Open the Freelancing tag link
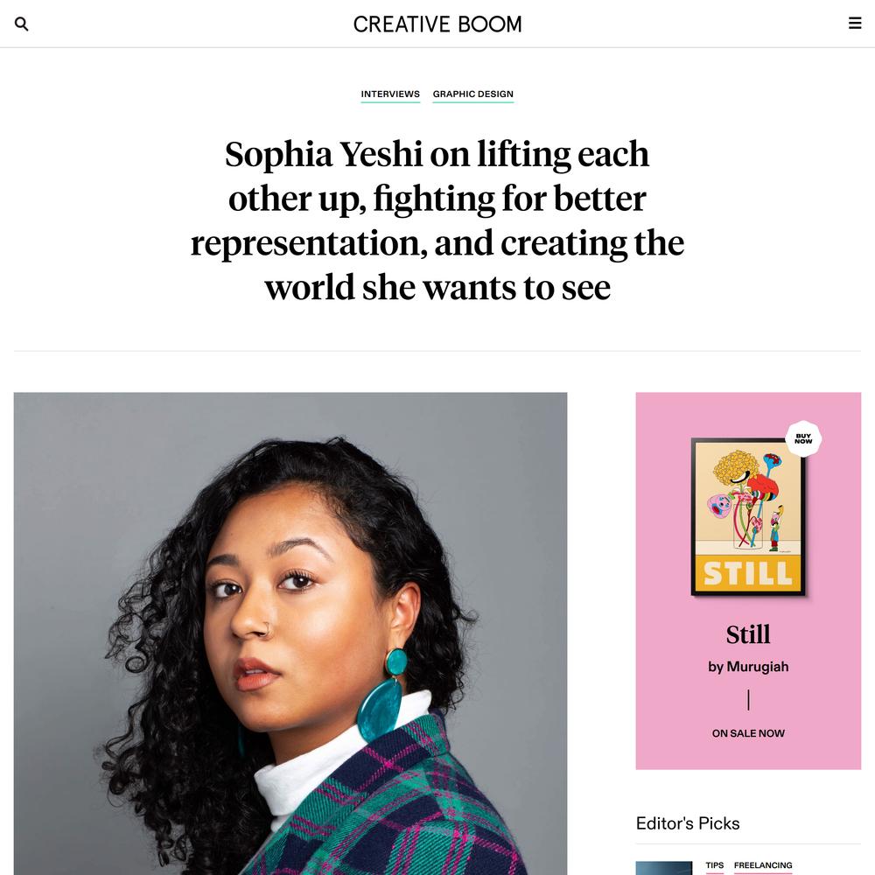 (762, 865)
